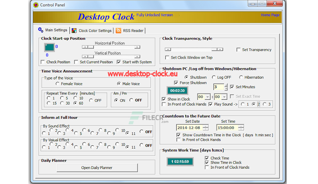Decrease the shutdown minutes spinner value
The width and height of the screenshot is (318, 184).
coord(226,89)
